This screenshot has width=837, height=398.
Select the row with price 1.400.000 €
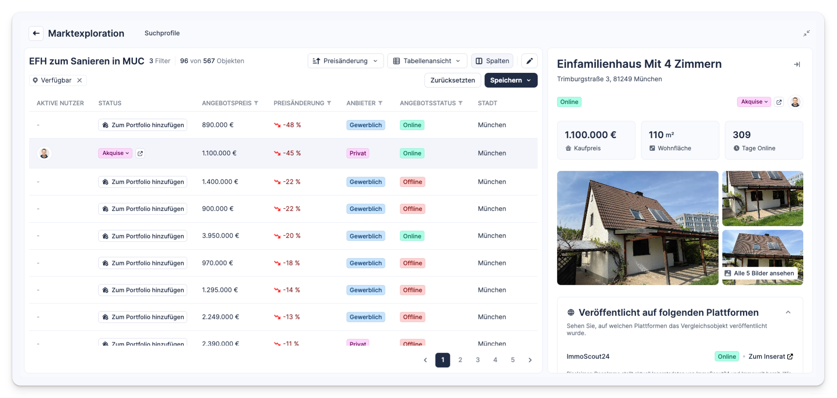tap(283, 182)
